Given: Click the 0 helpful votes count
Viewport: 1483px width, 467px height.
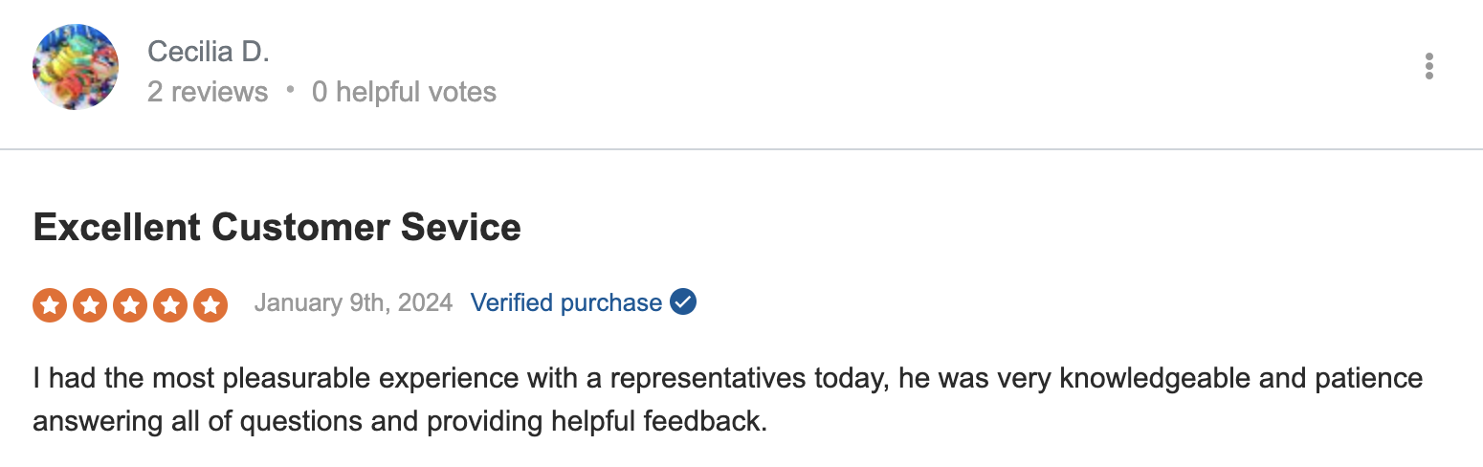Looking at the screenshot, I should (405, 92).
